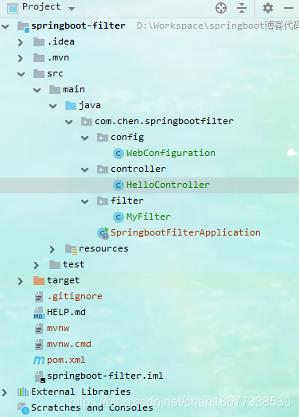
Task: Collapse the src folder
Action: 21,74
